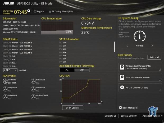Click the SATA P7: N/A row
The width and height of the screenshot is (164, 123).
(63, 62)
